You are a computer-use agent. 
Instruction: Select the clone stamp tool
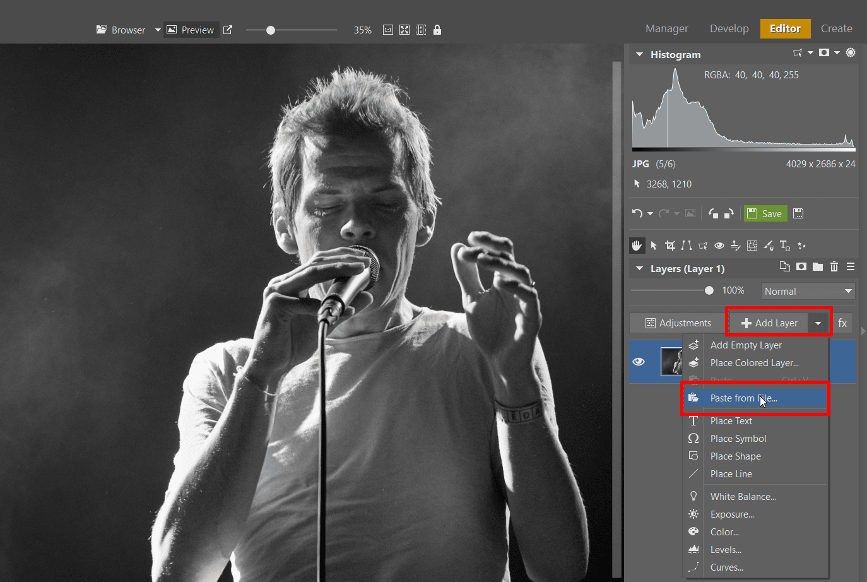pos(736,246)
